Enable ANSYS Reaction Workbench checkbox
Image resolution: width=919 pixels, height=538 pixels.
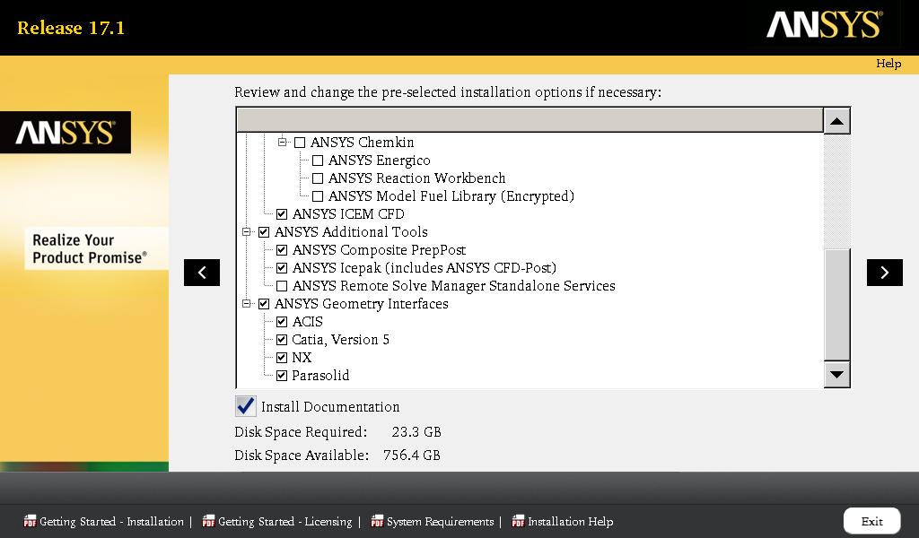pyautogui.click(x=318, y=178)
